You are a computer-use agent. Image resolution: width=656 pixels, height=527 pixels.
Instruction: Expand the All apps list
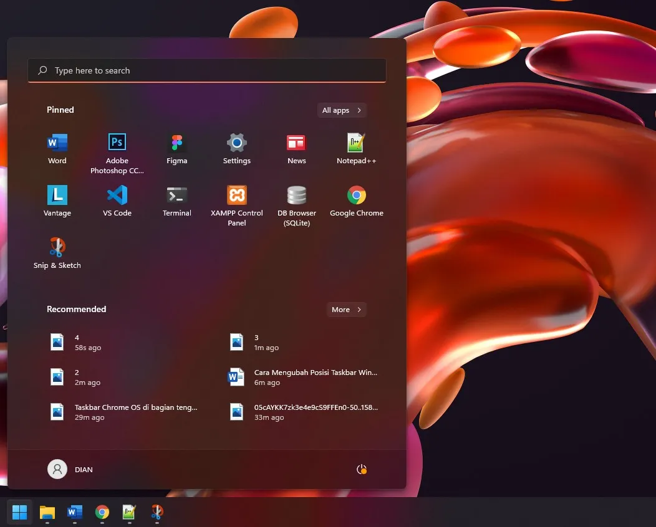341,110
